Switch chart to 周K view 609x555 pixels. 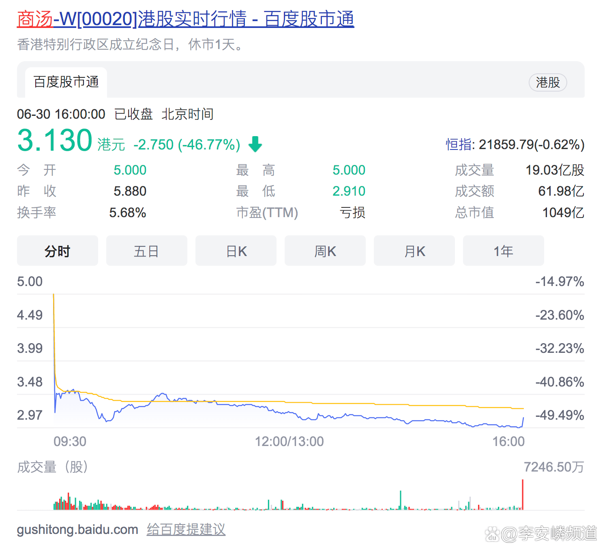coord(325,251)
